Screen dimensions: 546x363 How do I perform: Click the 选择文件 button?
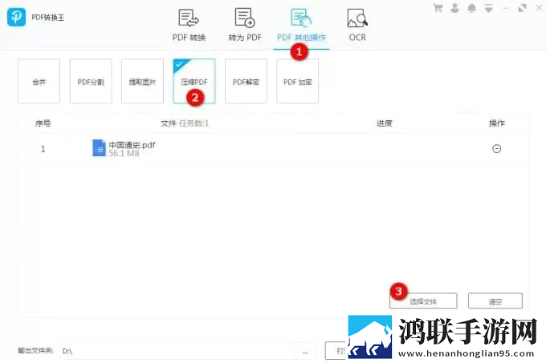(x=423, y=300)
